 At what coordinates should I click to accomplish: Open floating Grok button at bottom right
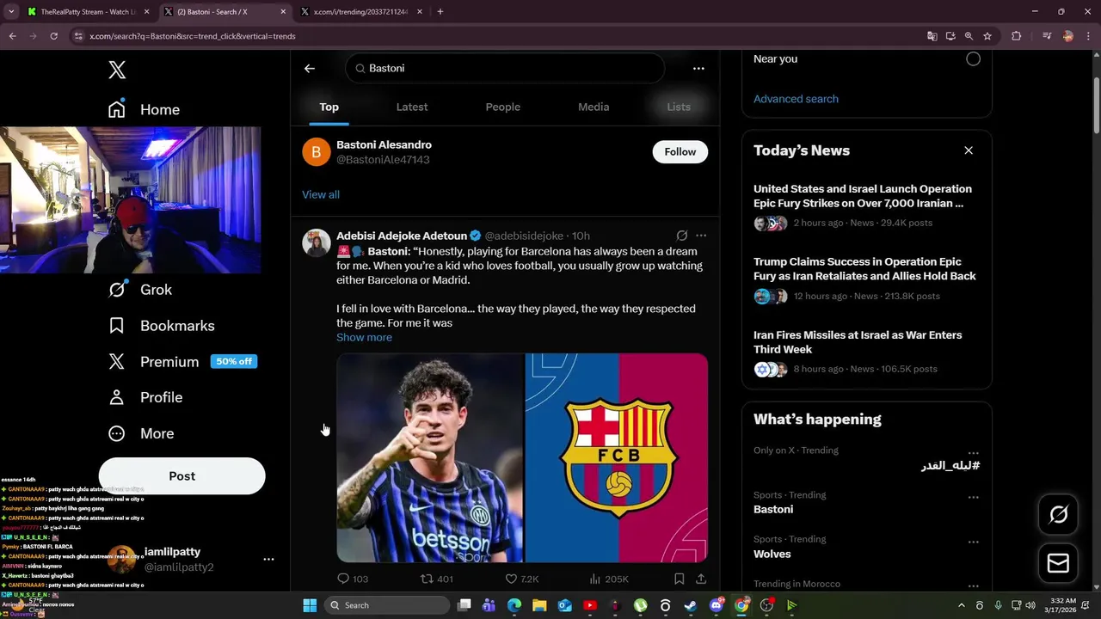[1058, 514]
